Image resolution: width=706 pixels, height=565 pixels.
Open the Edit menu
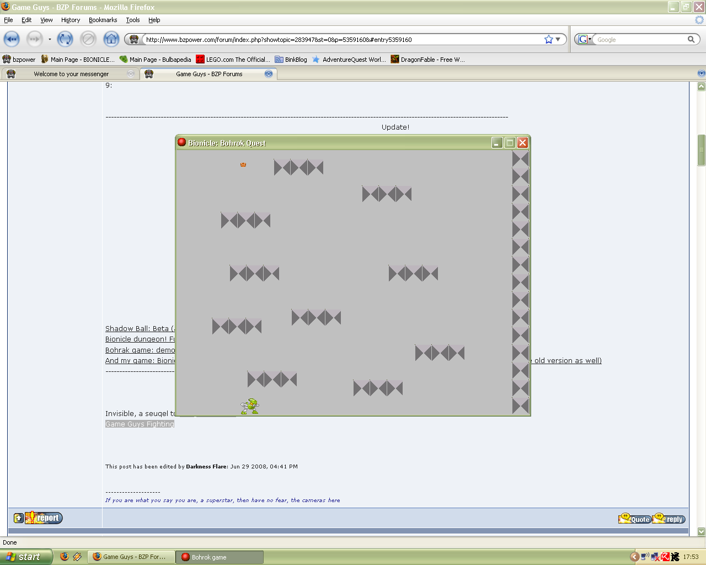click(26, 20)
